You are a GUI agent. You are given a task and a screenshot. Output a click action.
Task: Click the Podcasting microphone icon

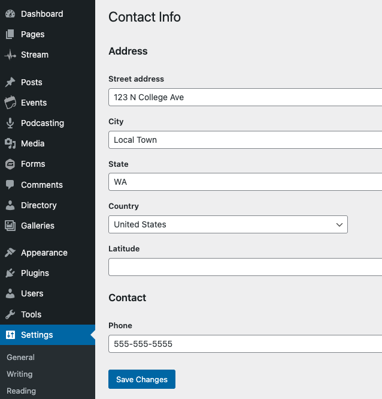[x=10, y=123]
